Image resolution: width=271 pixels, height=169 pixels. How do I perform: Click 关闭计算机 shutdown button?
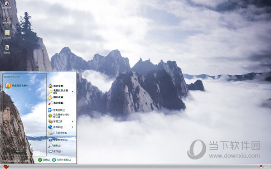click(62, 160)
